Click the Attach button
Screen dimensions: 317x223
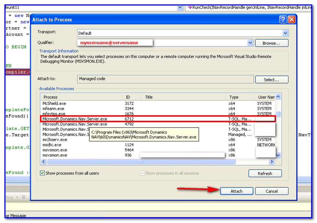click(x=237, y=191)
